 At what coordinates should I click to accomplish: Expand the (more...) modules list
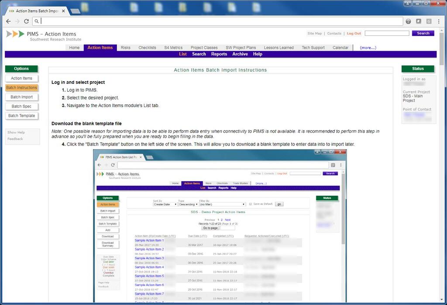368,48
